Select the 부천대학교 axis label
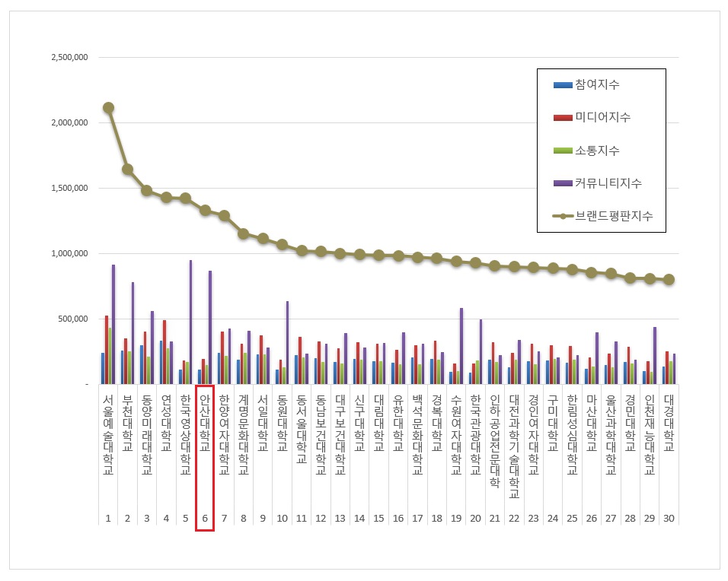 point(128,423)
